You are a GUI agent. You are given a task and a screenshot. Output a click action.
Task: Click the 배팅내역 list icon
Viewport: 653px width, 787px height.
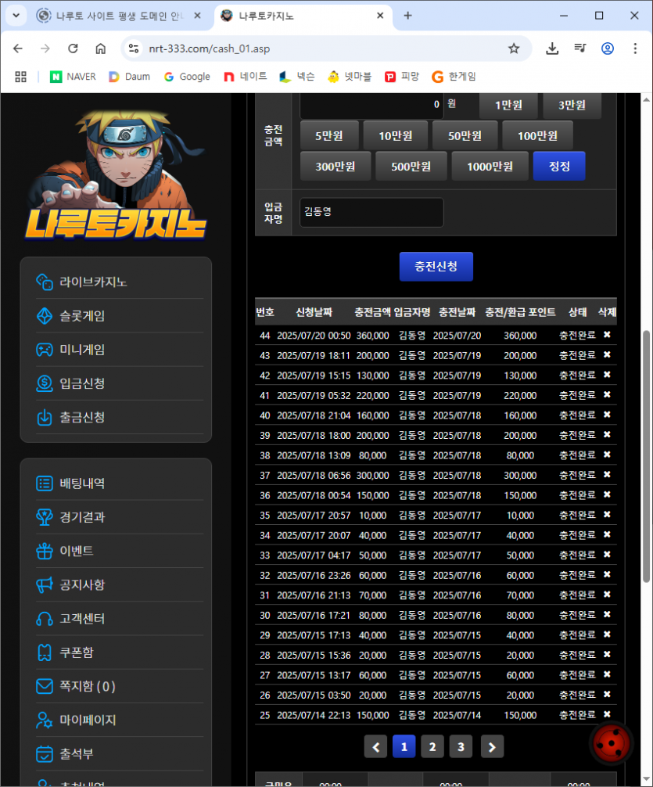click(44, 483)
